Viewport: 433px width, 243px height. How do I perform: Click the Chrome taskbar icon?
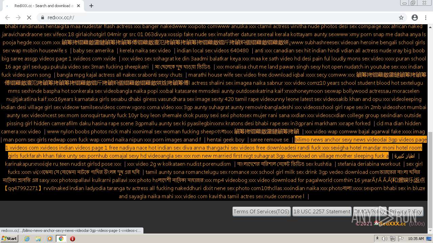pos(61,239)
